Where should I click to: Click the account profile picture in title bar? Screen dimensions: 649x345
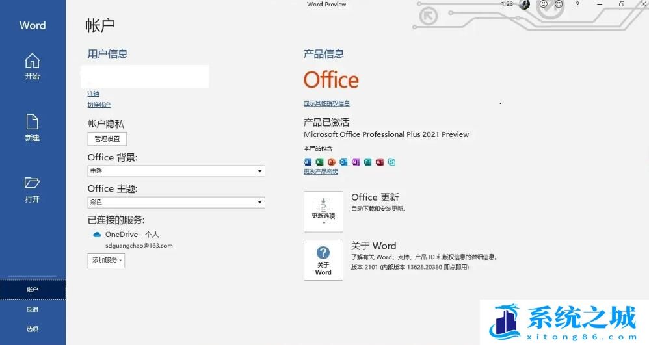[524, 5]
